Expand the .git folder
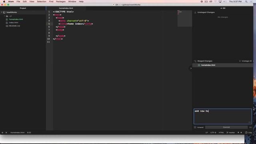Image resolution: width=256 pixels, height=144 pixels. tap(4, 16)
